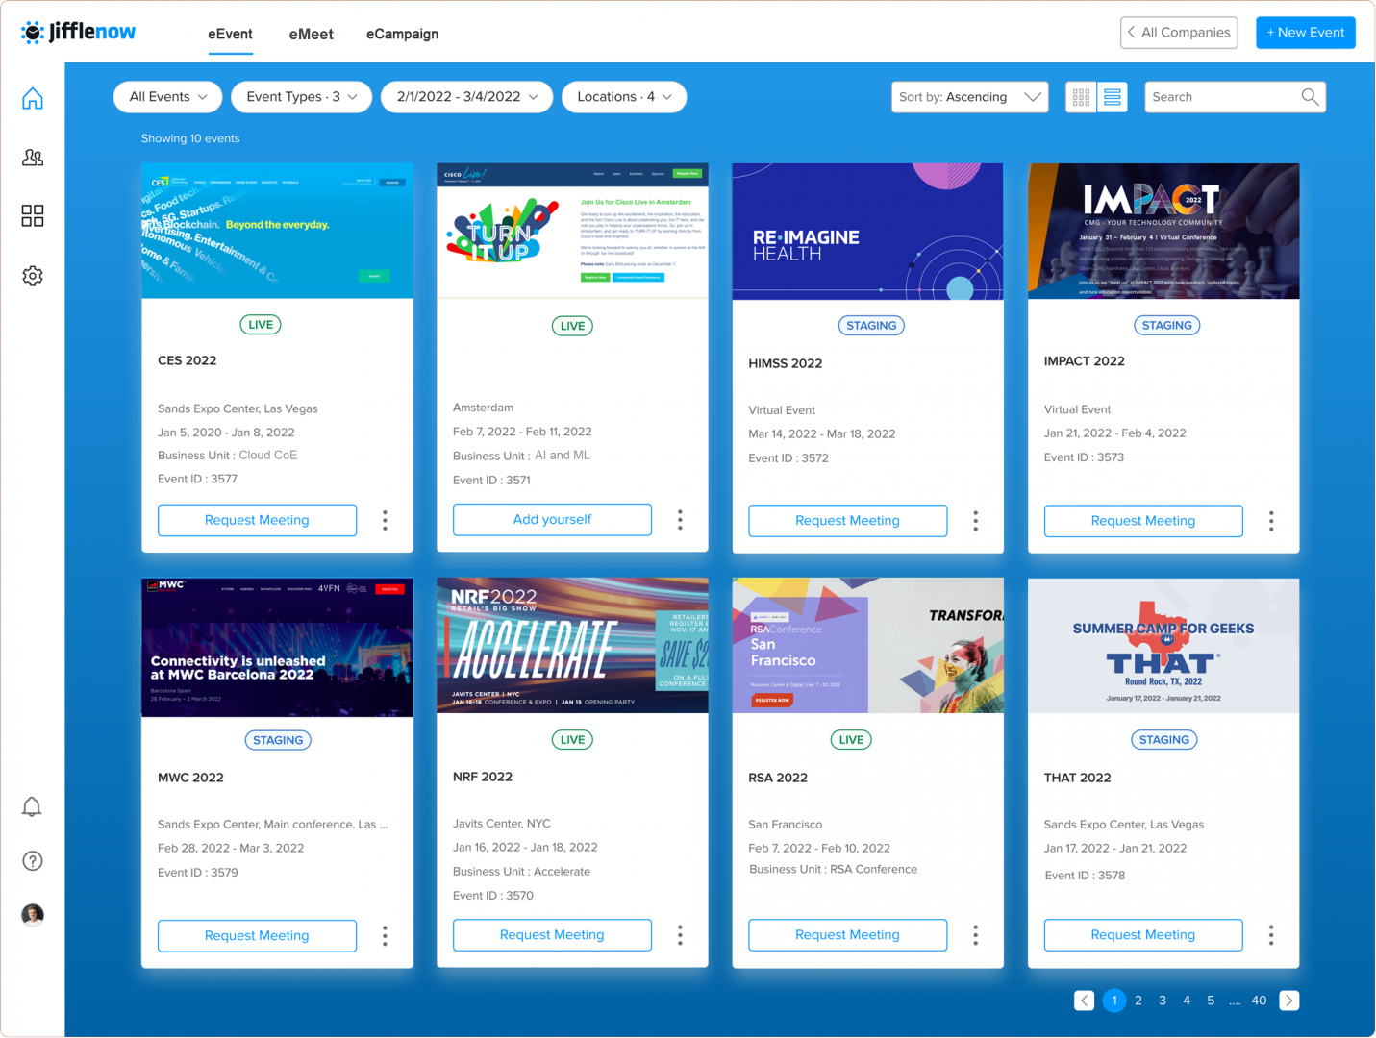Open the date range 2/1/2022 - 3/4/2022 filter
Image resolution: width=1376 pixels, height=1038 pixels.
pos(467,97)
